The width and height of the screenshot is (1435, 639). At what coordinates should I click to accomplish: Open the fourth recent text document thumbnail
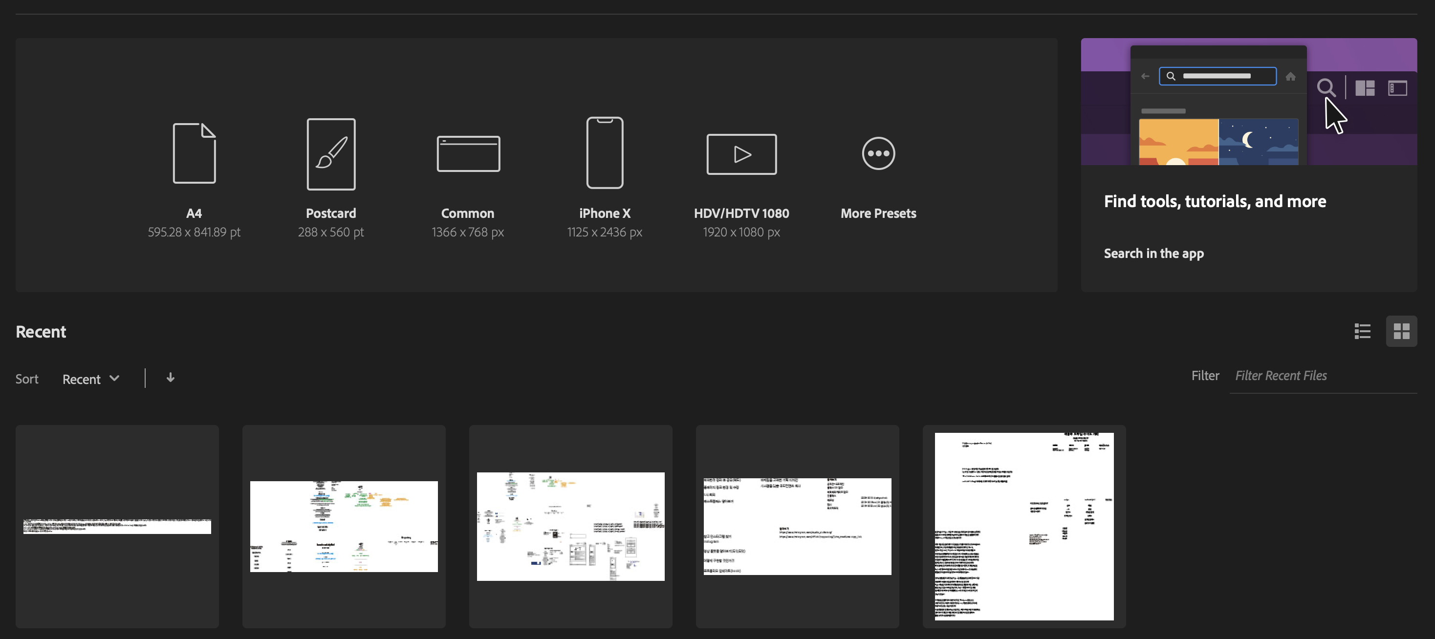[797, 526]
